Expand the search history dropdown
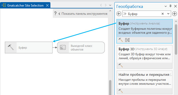The width and height of the screenshot is (178, 95). [168, 14]
